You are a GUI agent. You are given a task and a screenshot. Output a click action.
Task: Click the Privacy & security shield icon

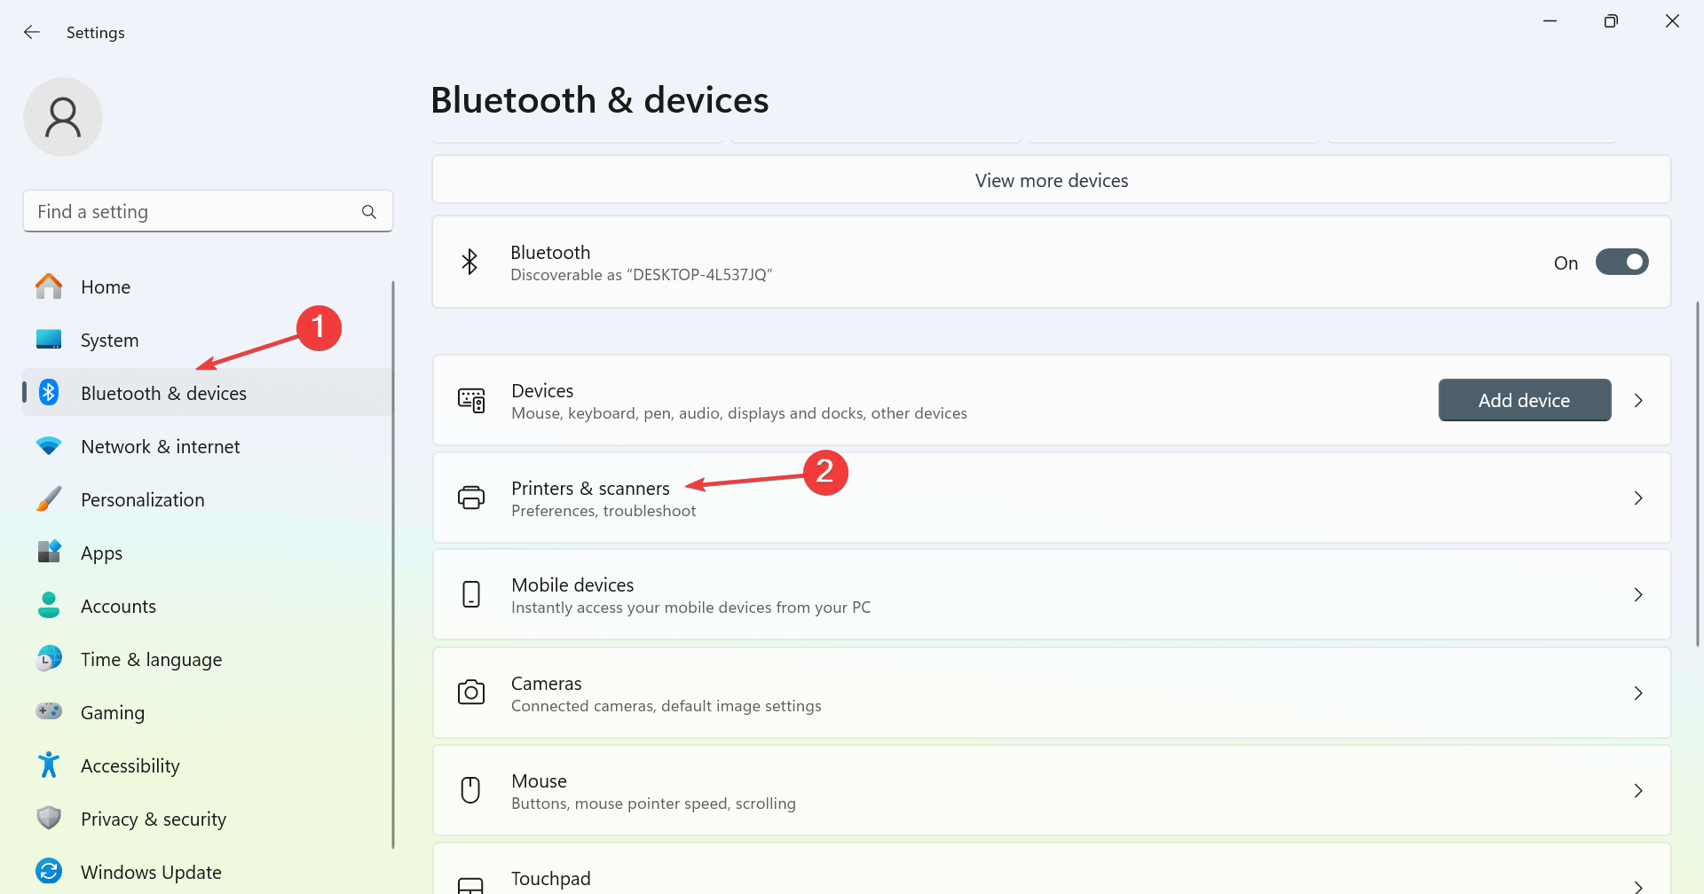coord(49,819)
